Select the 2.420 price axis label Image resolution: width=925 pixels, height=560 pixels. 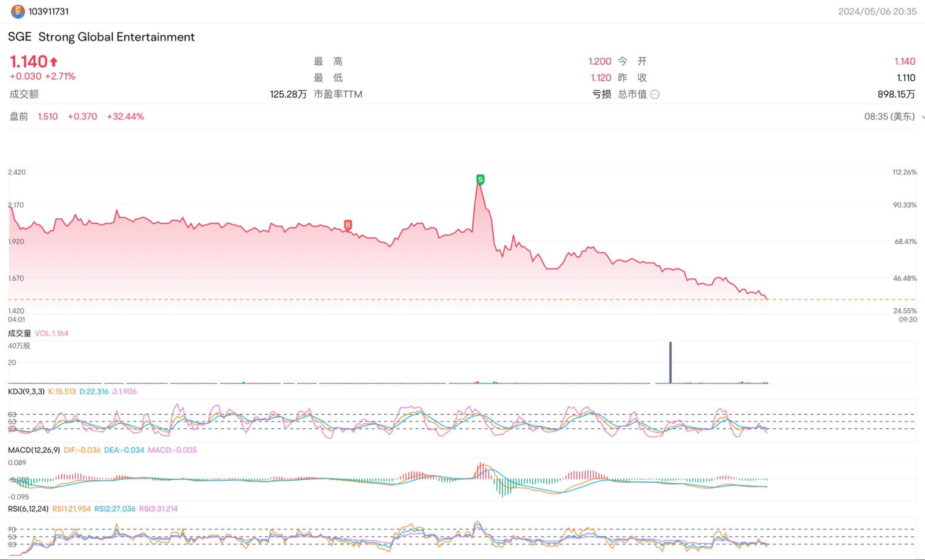[17, 173]
